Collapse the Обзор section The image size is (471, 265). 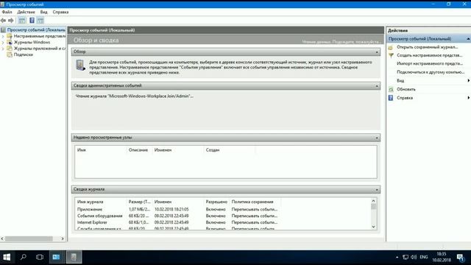(x=377, y=52)
